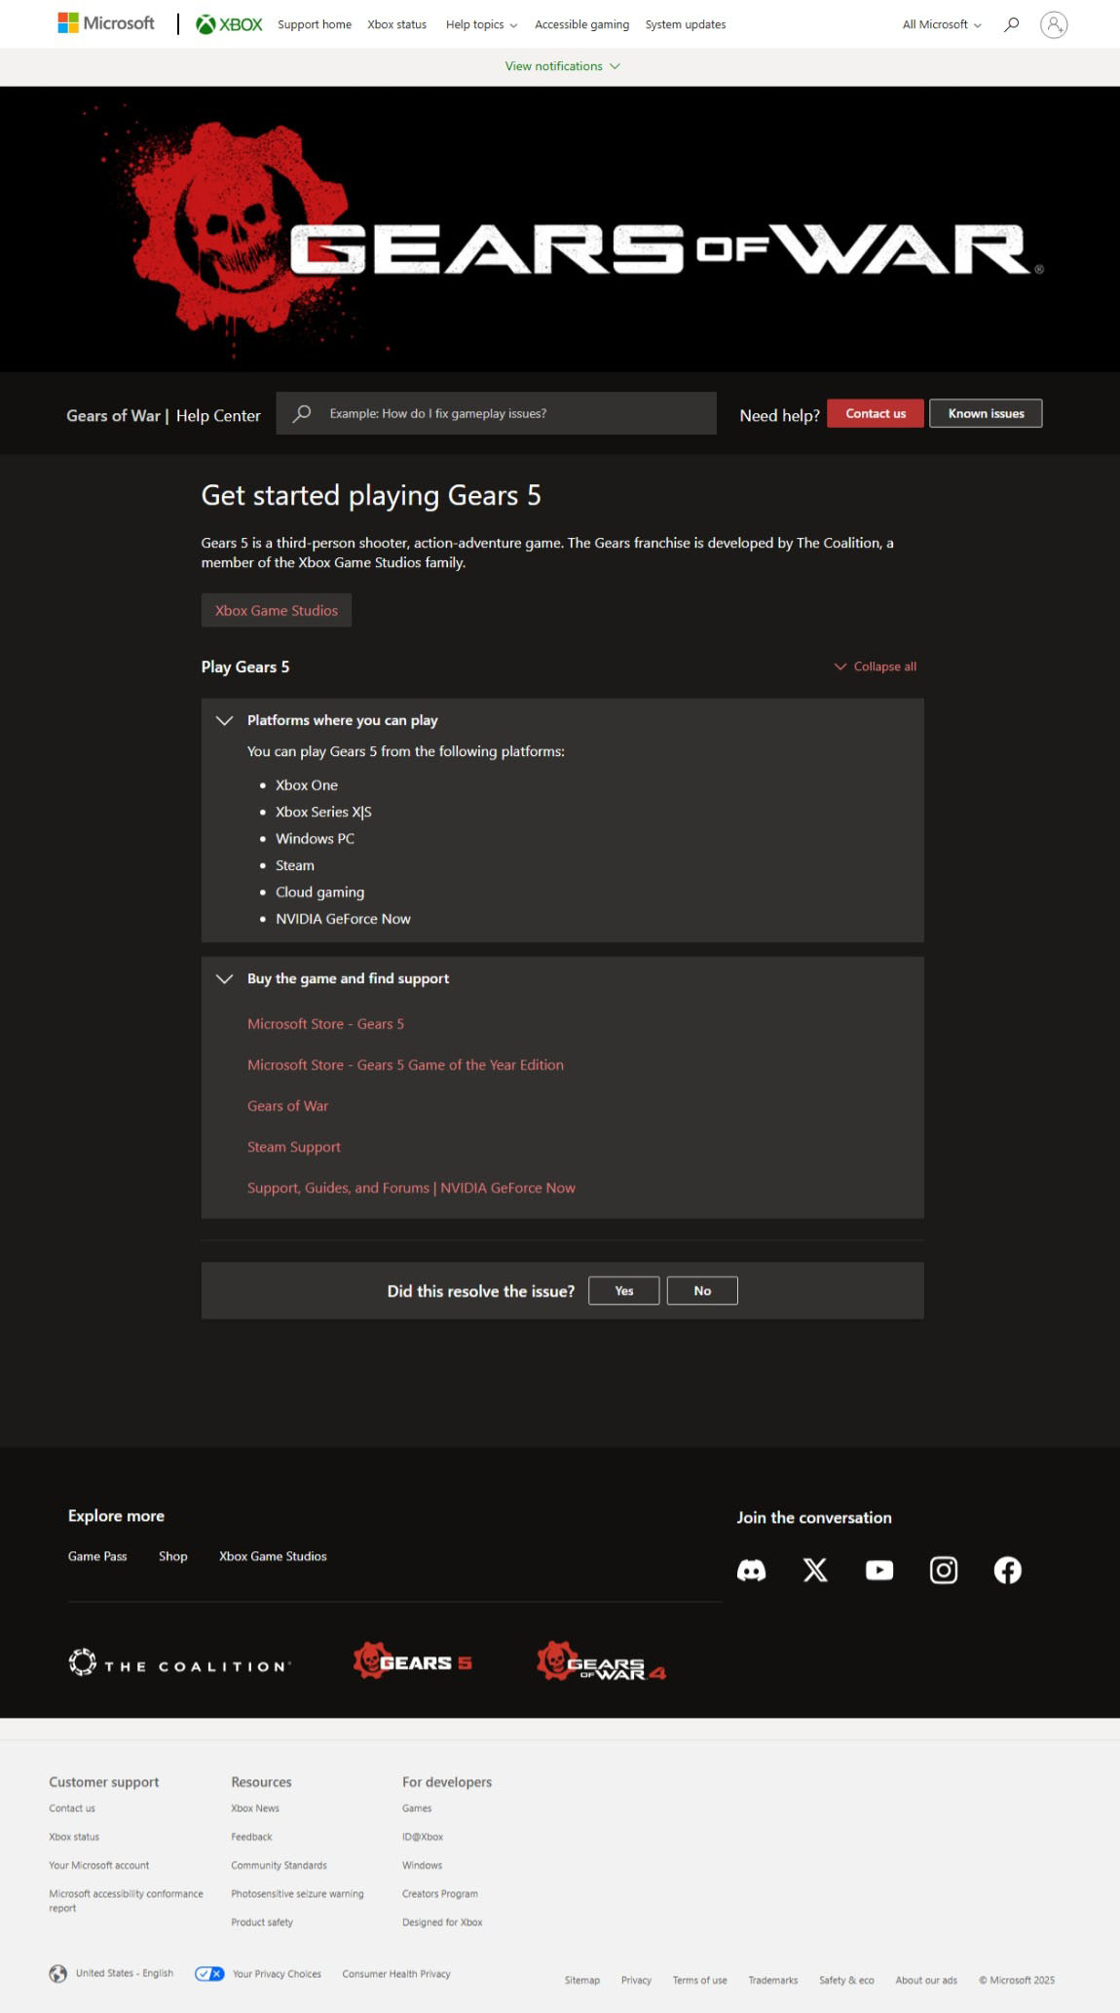Open the Help topics menu
Screen dimensions: 1120x2013
tap(481, 24)
